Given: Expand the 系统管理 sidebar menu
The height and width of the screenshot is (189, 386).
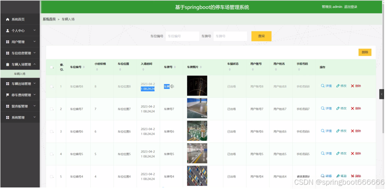Looking at the screenshot, I should click(20, 117).
